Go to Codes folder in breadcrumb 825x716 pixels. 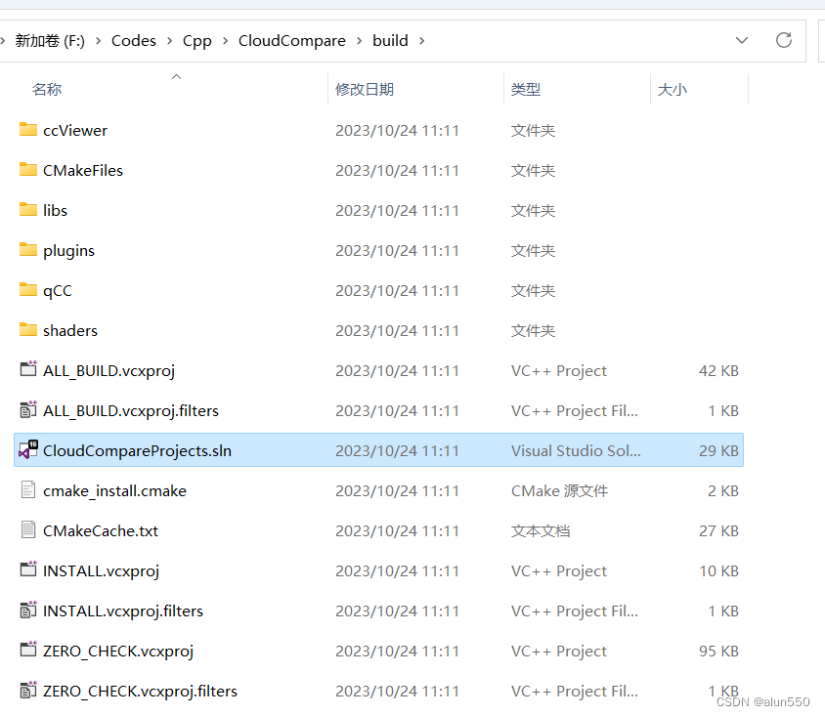tap(134, 40)
